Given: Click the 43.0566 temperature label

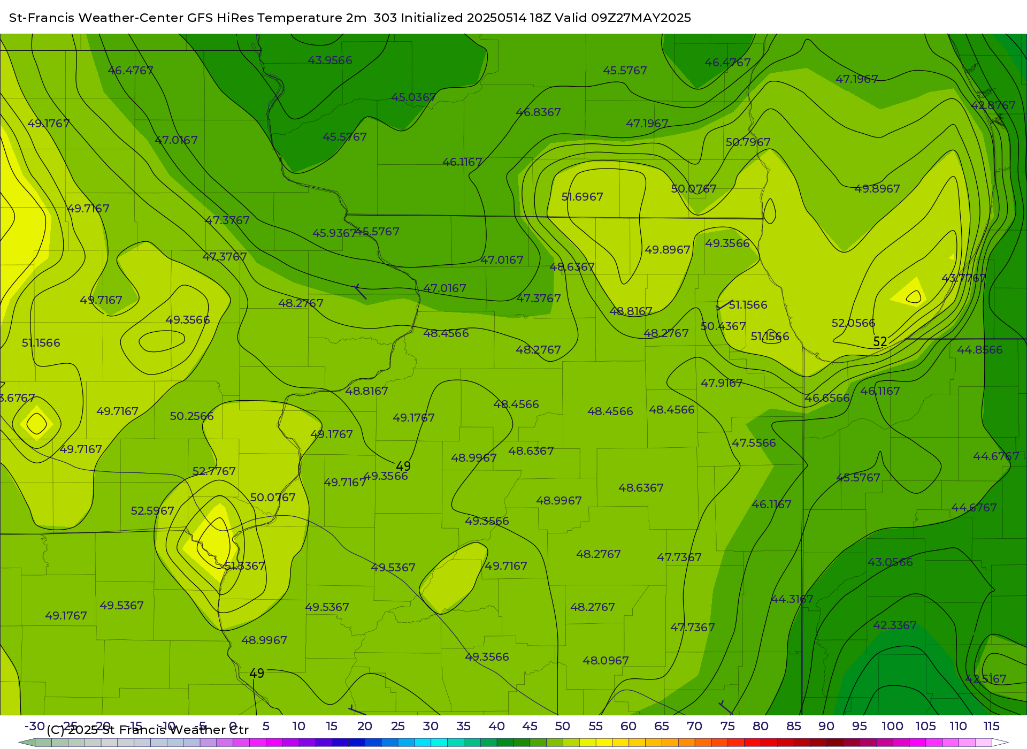Looking at the screenshot, I should pos(890,562).
